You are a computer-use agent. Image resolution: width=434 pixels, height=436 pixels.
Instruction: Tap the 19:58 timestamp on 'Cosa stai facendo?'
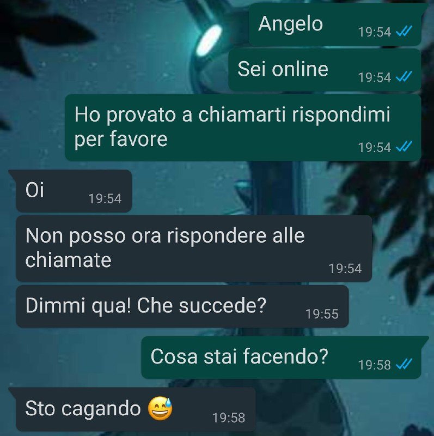coord(375,365)
